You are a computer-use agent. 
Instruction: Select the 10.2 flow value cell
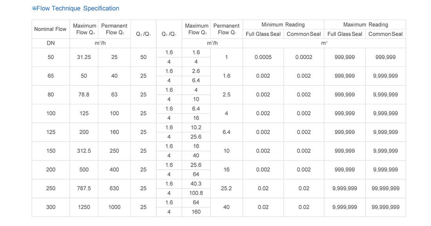click(196, 127)
